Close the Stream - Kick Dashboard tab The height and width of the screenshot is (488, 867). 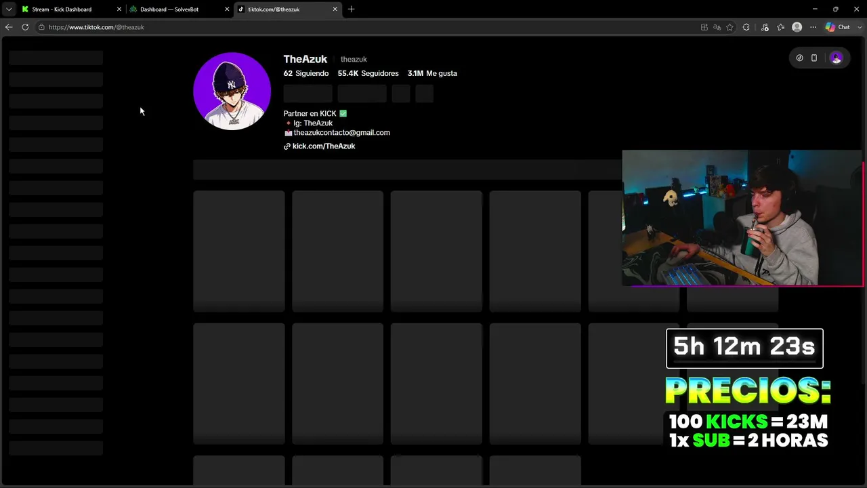coord(119,9)
